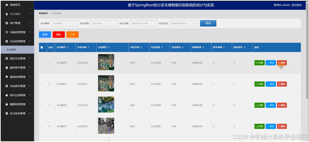Sort by 收费标准 column arrows

tap(203, 48)
